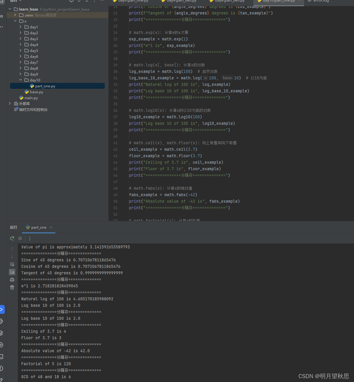The width and height of the screenshot is (354, 382).
Task: Select the day4 folder
Action: [x=34, y=45]
